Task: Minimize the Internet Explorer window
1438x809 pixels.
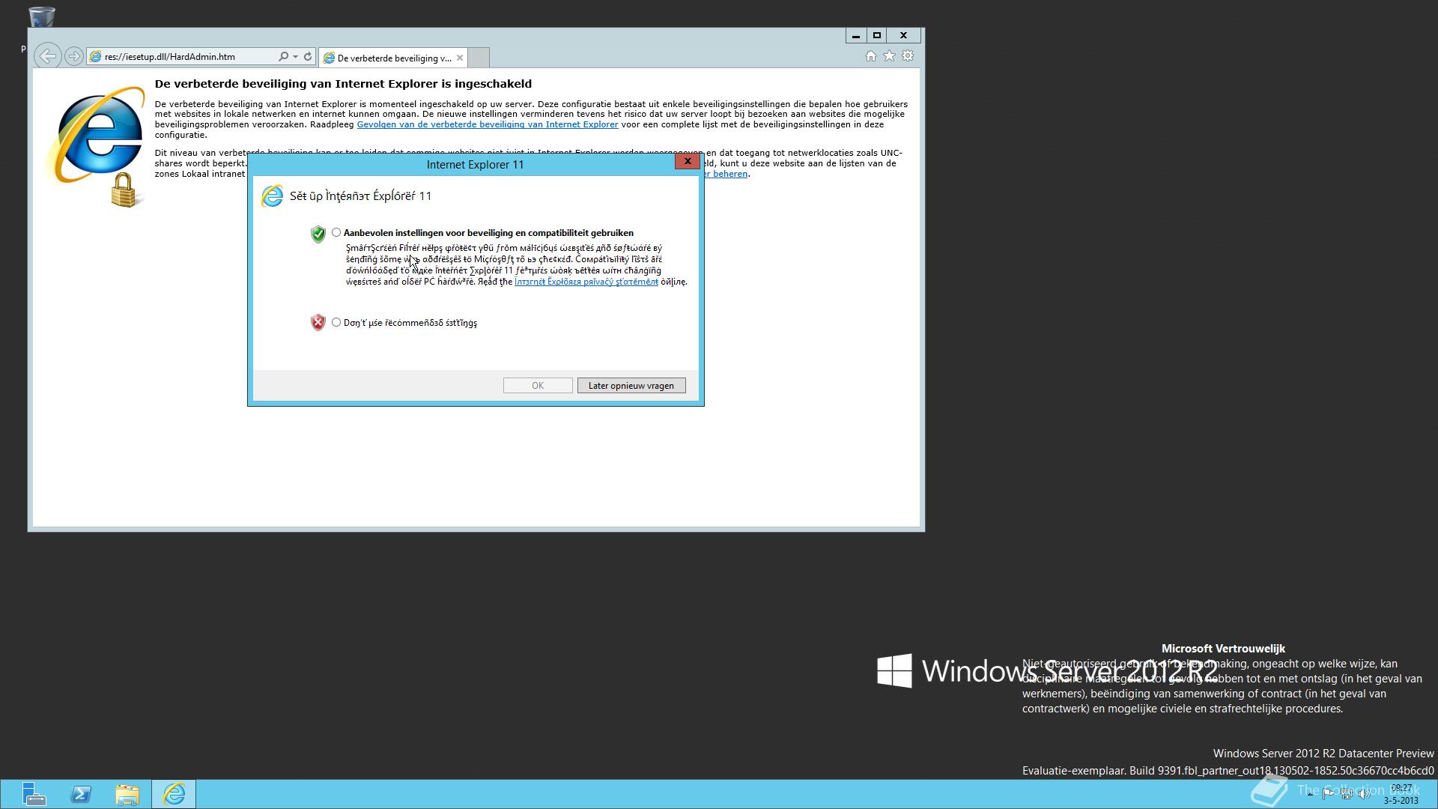Action: click(856, 35)
